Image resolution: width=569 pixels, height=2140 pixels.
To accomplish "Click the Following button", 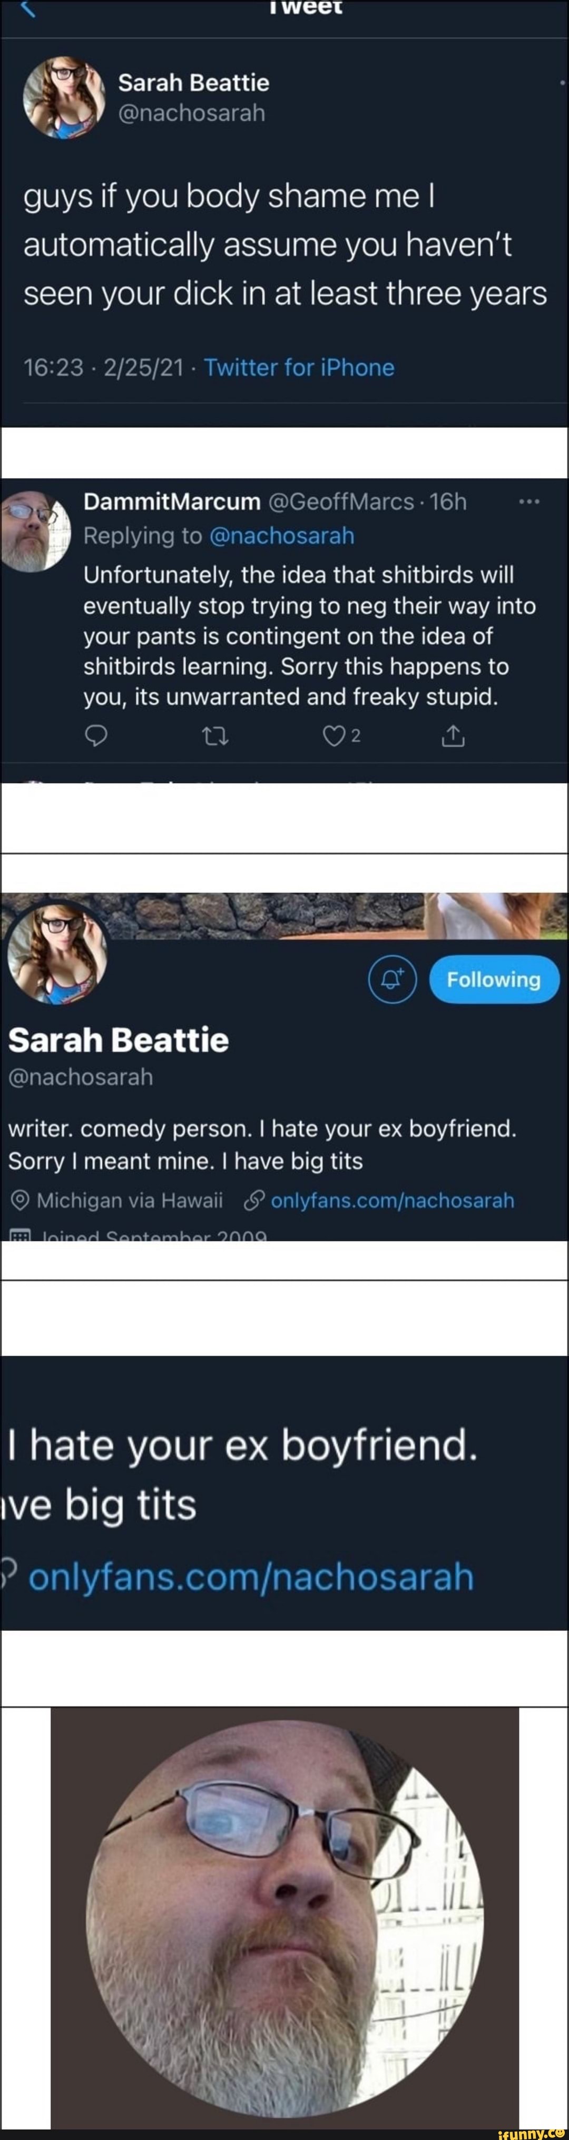I will pyautogui.click(x=494, y=979).
